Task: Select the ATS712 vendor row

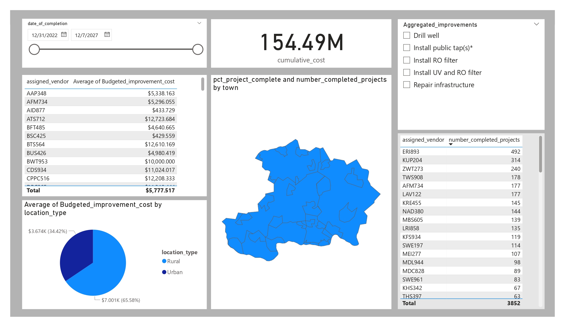Action: 101,119
